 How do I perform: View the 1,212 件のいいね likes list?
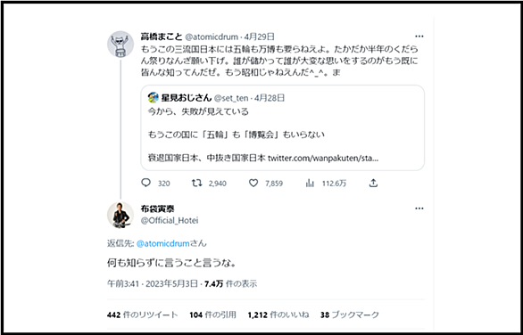click(278, 315)
